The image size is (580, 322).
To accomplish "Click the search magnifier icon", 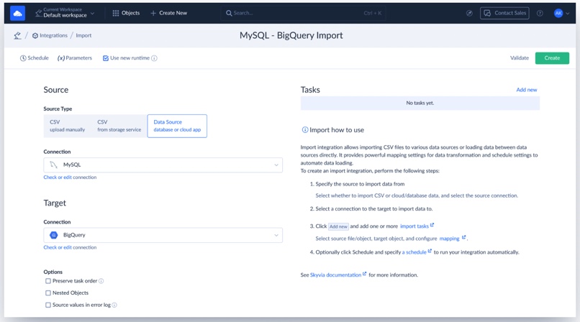I will coord(229,13).
